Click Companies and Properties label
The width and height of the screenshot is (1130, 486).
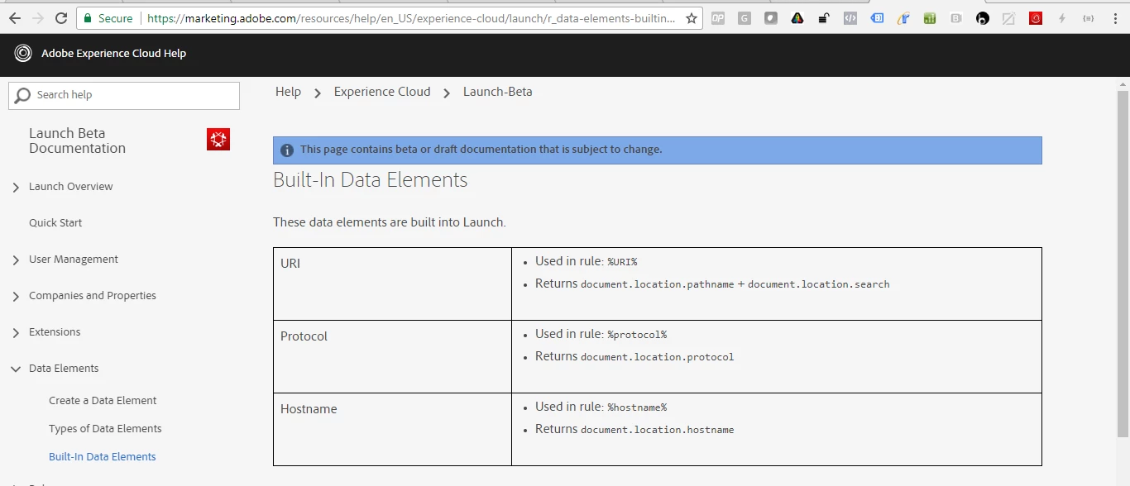[x=93, y=295]
